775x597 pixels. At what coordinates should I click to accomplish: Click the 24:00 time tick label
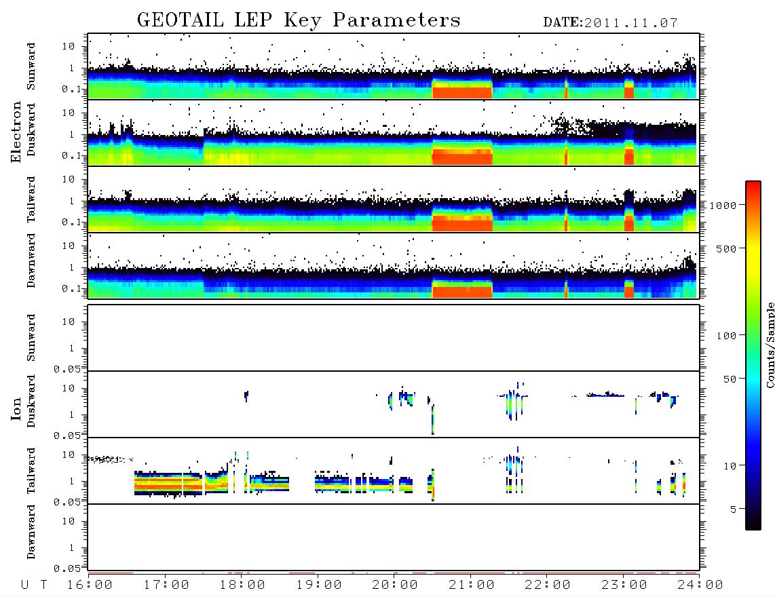tap(701, 585)
